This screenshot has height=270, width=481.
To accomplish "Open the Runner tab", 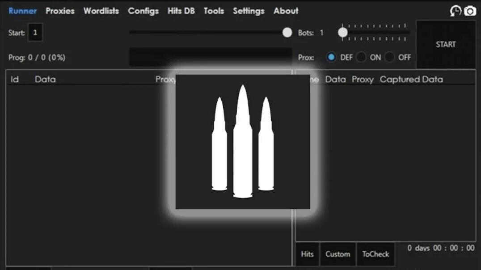I will 22,11.
